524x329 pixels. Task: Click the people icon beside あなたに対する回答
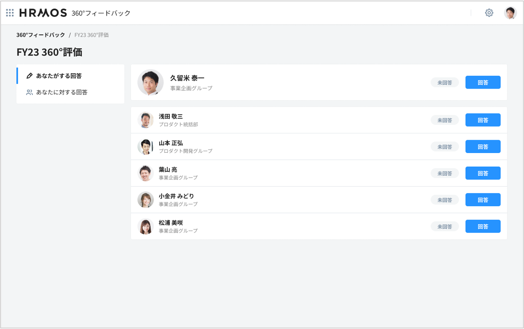[x=29, y=92]
